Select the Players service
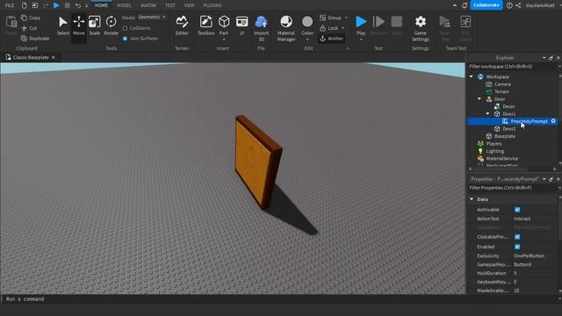 (494, 144)
